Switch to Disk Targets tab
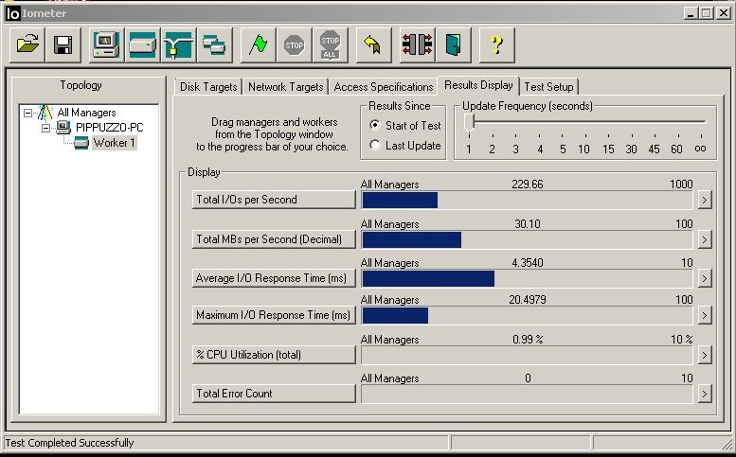This screenshot has height=457, width=736. (x=208, y=87)
